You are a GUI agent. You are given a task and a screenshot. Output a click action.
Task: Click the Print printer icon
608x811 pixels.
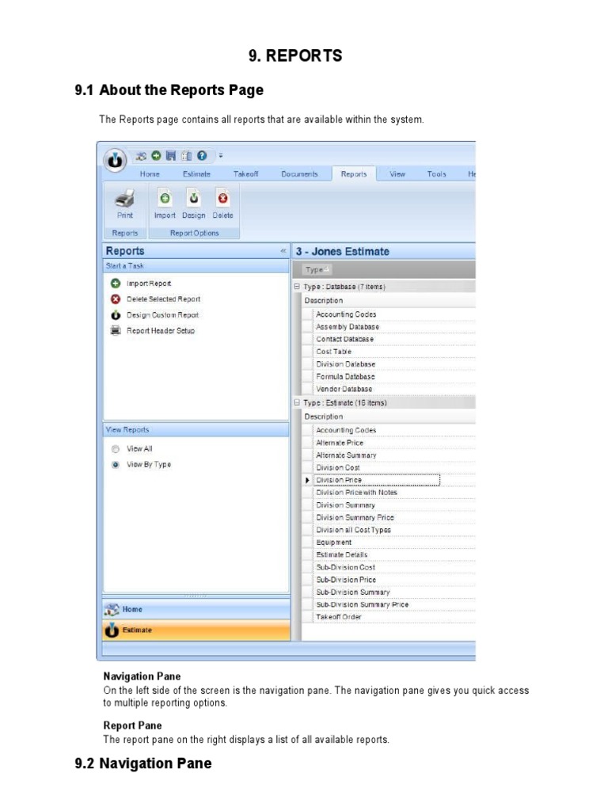point(124,198)
